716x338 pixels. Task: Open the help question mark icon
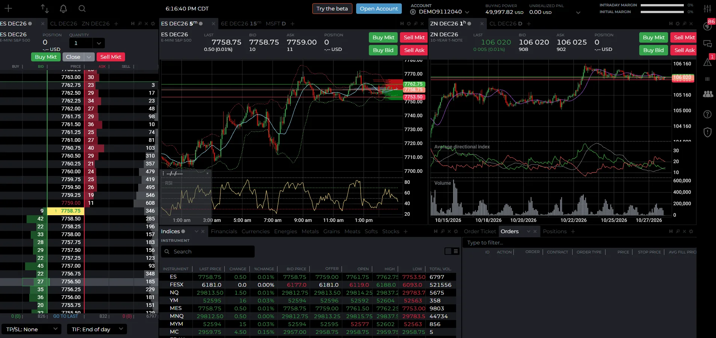pyautogui.click(x=707, y=114)
